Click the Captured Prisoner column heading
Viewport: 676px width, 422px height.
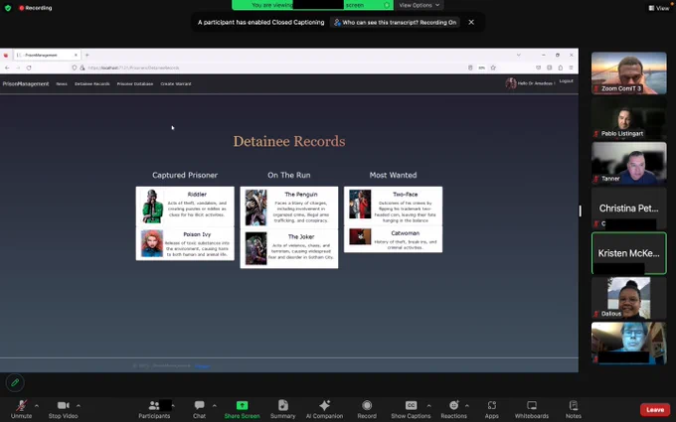click(185, 175)
